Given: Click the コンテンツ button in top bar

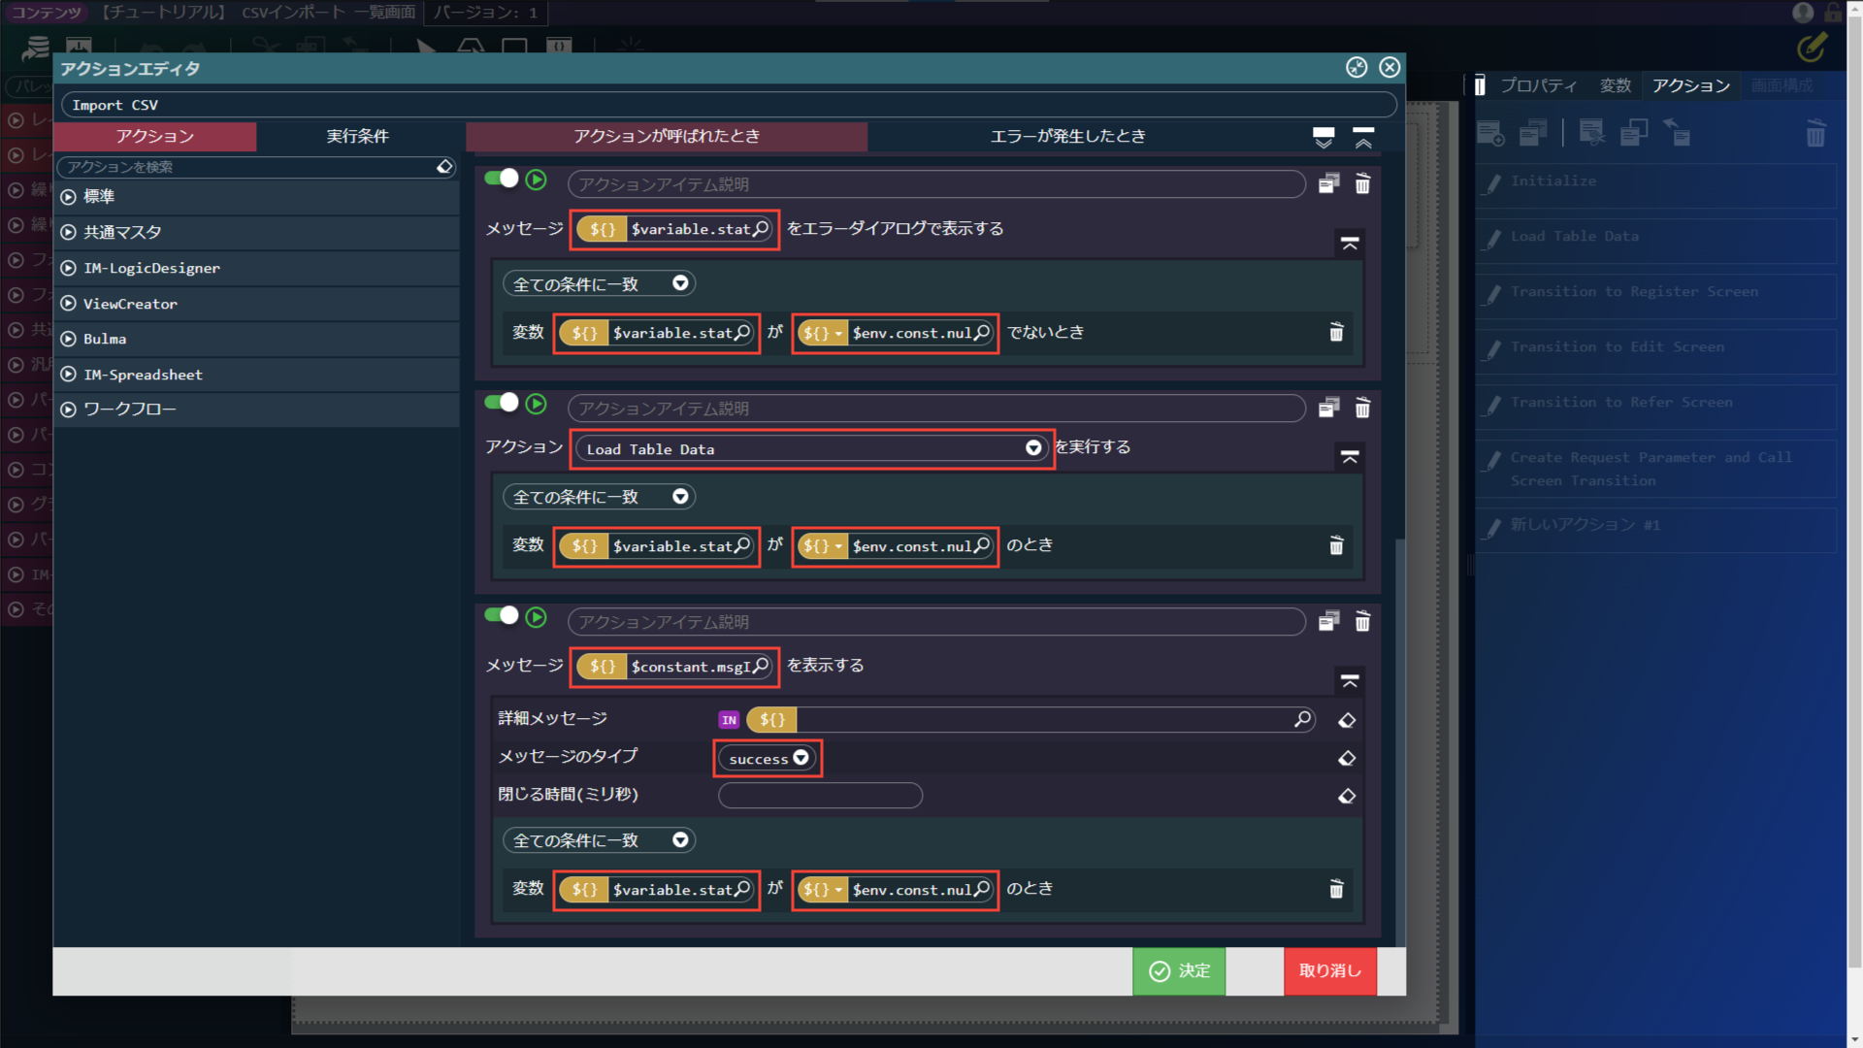Looking at the screenshot, I should coord(46,13).
